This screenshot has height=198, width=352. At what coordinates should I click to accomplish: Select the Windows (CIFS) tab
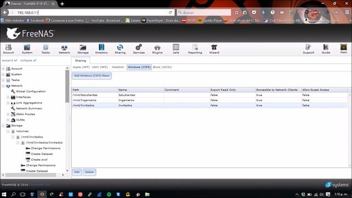point(139,67)
